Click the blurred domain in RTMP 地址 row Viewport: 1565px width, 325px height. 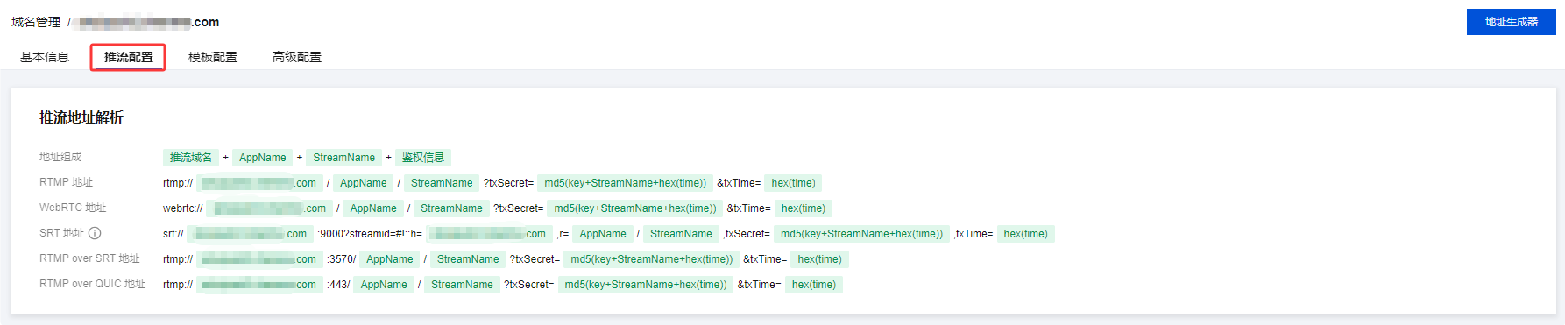click(x=259, y=183)
